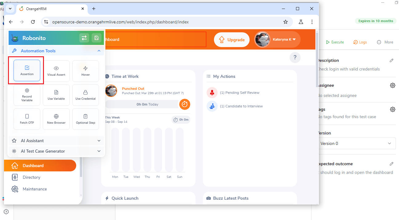Click the Pending Self Review red icon

click(x=212, y=93)
